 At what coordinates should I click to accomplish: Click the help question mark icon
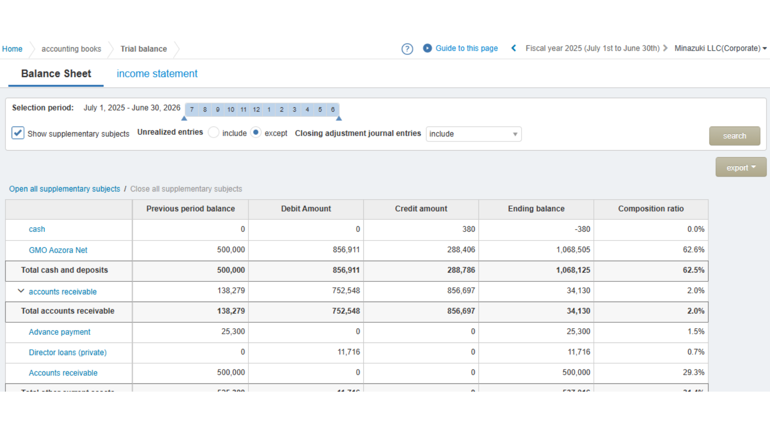click(407, 49)
